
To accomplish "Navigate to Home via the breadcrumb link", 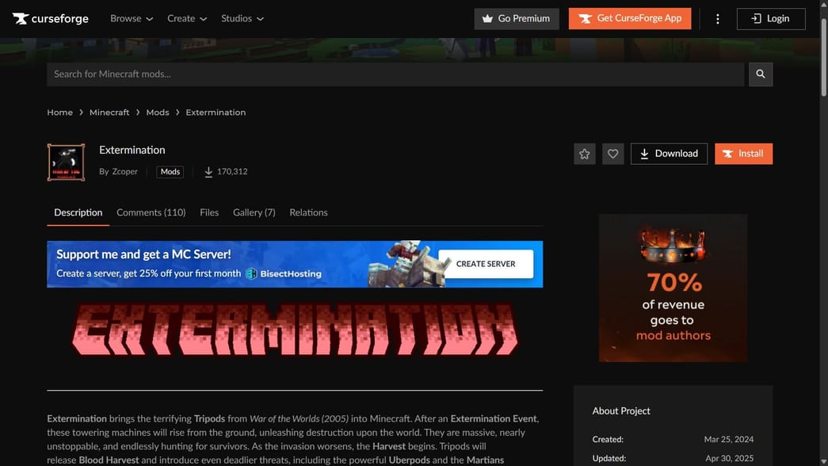I will pos(59,112).
